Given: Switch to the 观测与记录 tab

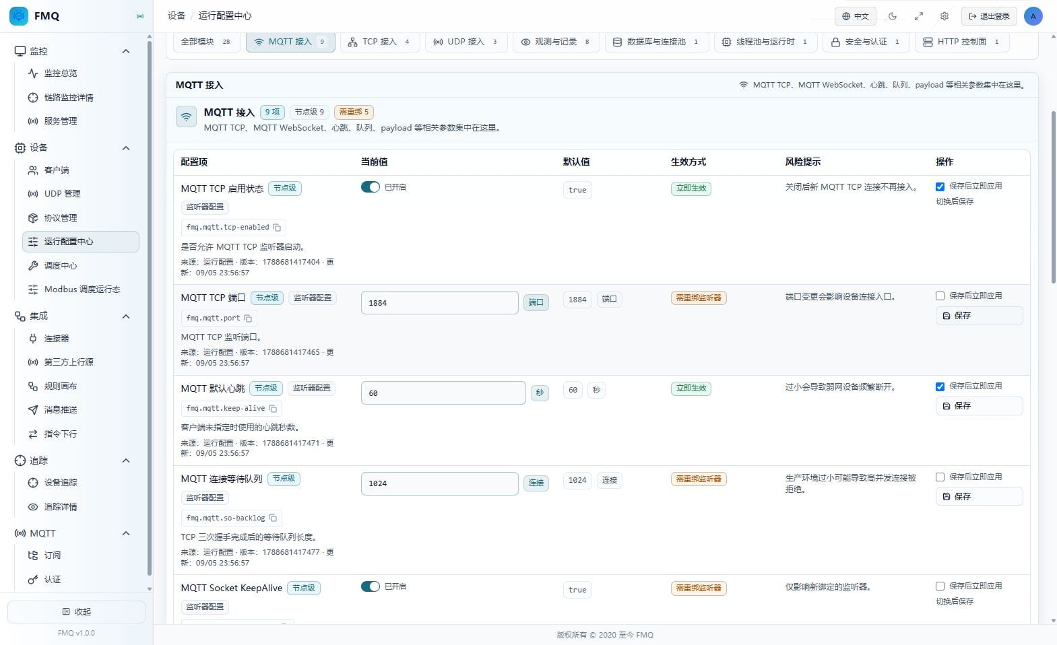Looking at the screenshot, I should pyautogui.click(x=556, y=42).
